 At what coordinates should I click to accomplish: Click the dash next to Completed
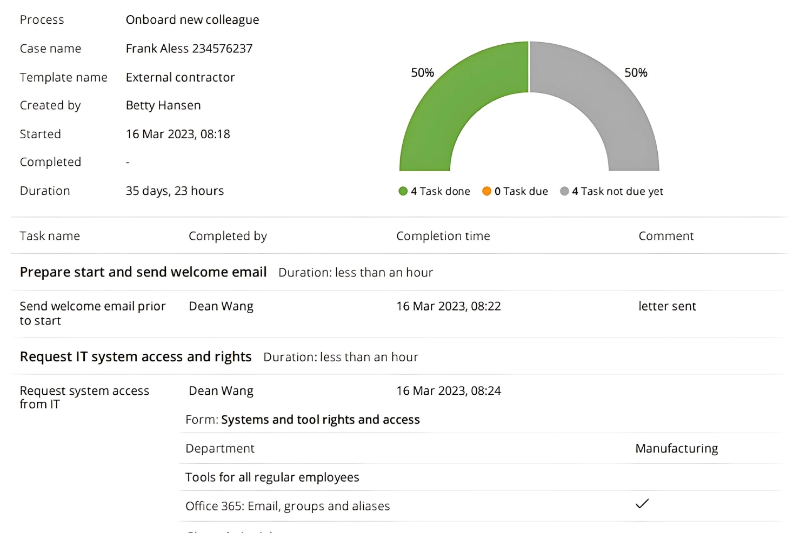tap(128, 161)
